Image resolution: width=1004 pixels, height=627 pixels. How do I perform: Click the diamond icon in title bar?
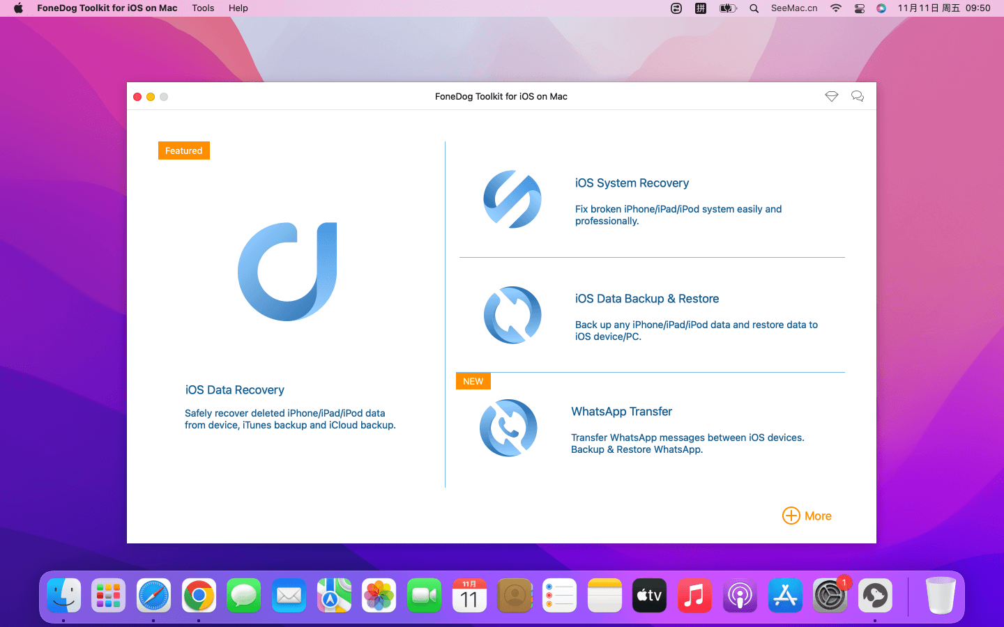[x=831, y=97]
